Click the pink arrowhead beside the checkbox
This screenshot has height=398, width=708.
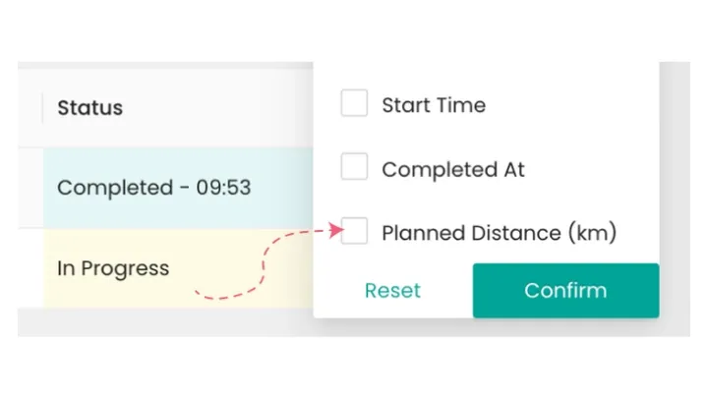point(336,230)
